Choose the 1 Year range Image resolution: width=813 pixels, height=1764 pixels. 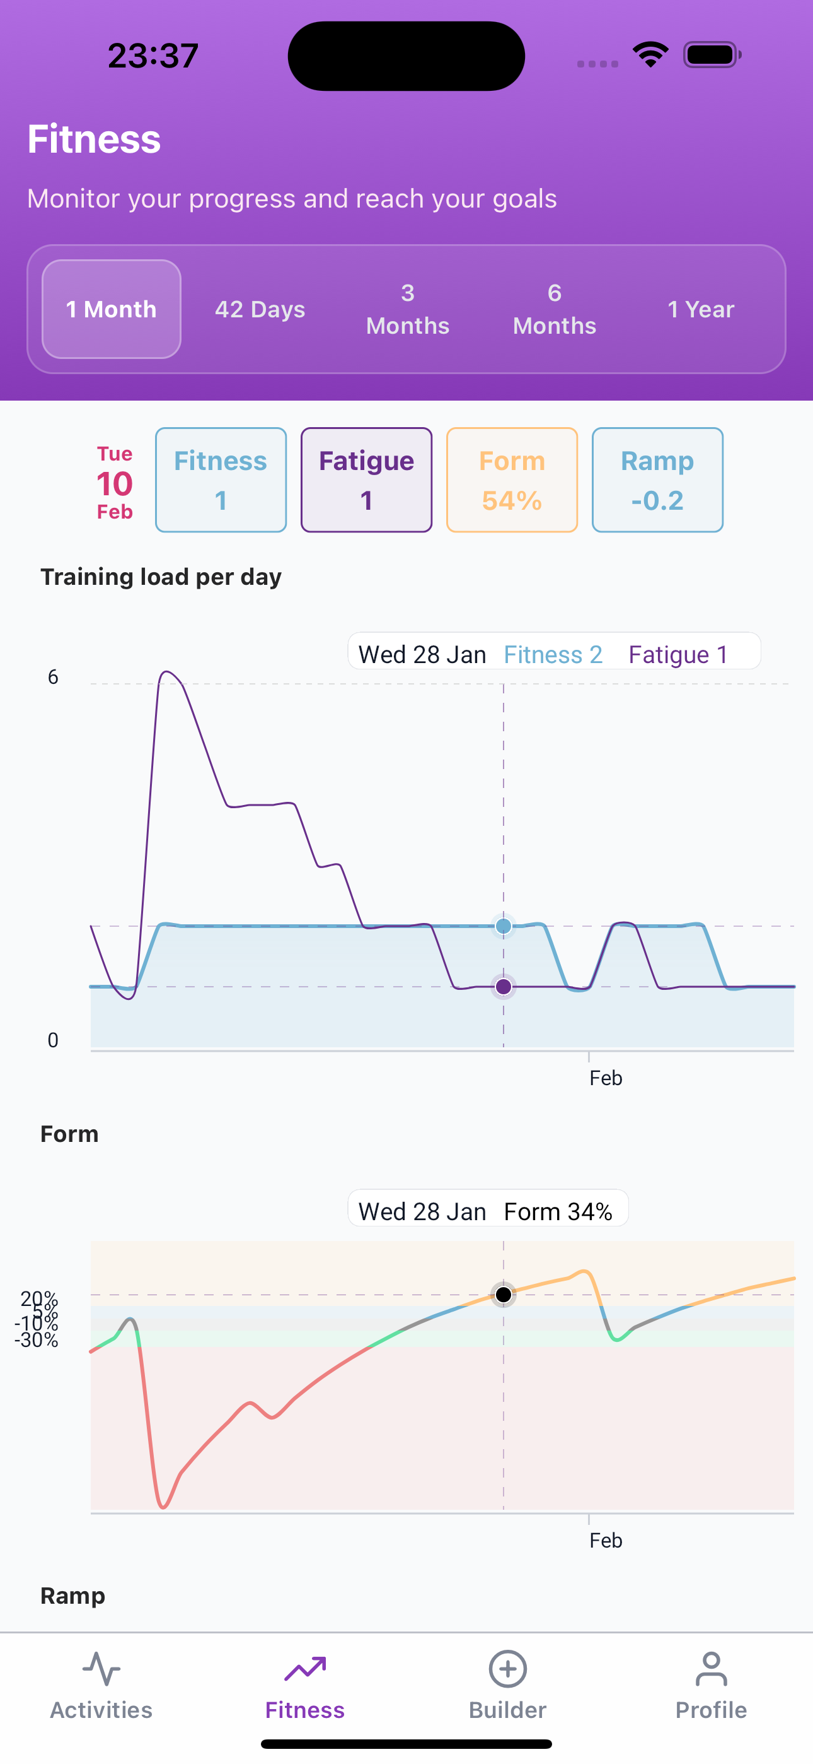701,310
